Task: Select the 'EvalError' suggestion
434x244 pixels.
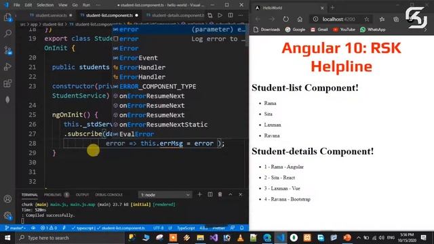Action: [179, 134]
